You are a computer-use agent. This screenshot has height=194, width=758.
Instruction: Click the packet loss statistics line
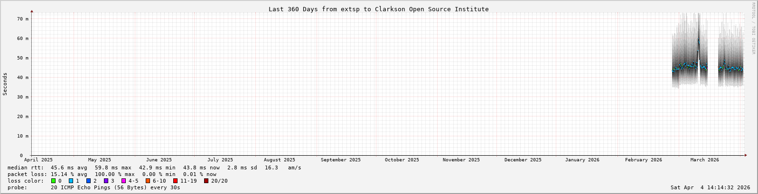(x=112, y=174)
